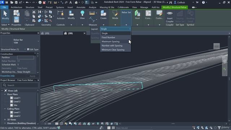
Task: Click the view scale 1 : 100
Action: (x=48, y=123)
